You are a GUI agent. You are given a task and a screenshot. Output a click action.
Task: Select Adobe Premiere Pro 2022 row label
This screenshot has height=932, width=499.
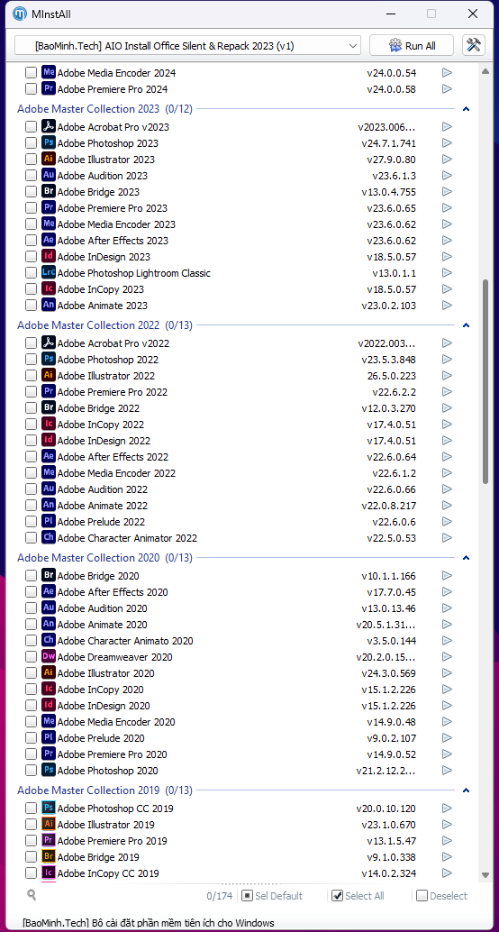coord(113,392)
